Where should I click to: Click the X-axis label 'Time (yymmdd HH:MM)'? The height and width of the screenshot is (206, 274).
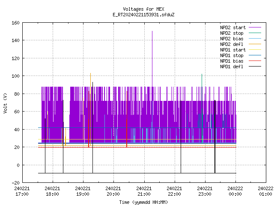click(143, 202)
